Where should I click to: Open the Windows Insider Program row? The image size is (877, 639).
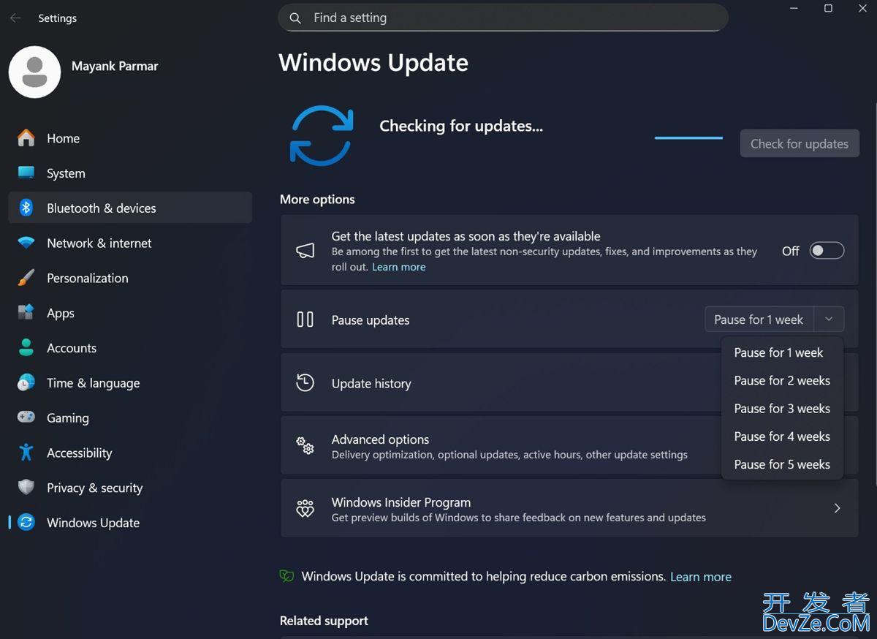click(x=569, y=509)
